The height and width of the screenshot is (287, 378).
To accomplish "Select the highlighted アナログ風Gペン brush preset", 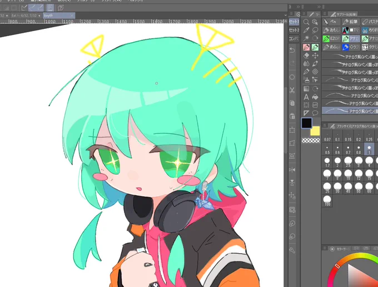I will [350, 111].
